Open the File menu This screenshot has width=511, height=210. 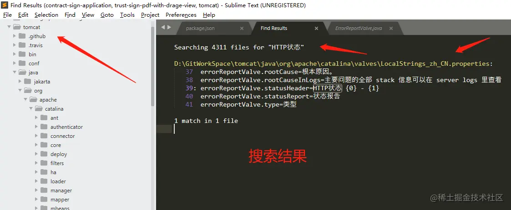point(7,15)
